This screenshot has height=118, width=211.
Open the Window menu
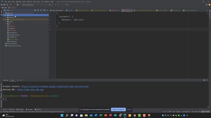(x=47, y=2)
